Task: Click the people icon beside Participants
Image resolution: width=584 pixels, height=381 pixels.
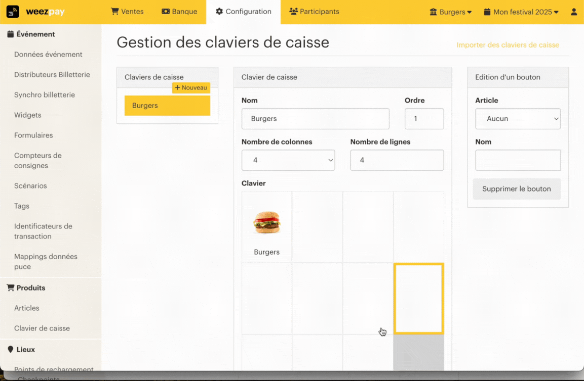Action: (x=293, y=12)
